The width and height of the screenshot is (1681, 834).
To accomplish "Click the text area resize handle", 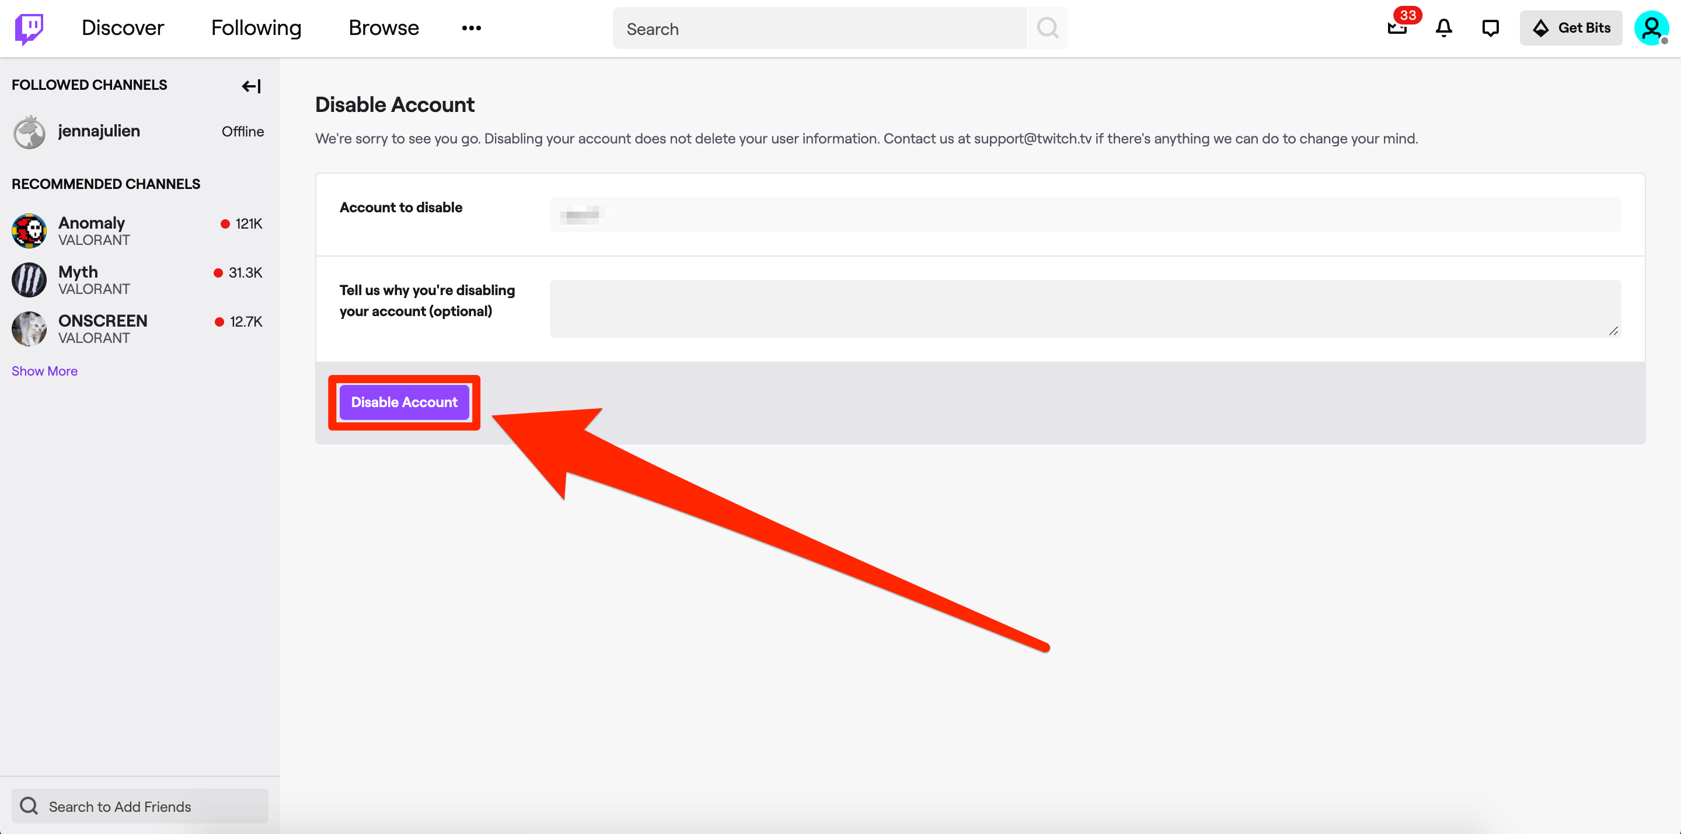I will (1613, 331).
